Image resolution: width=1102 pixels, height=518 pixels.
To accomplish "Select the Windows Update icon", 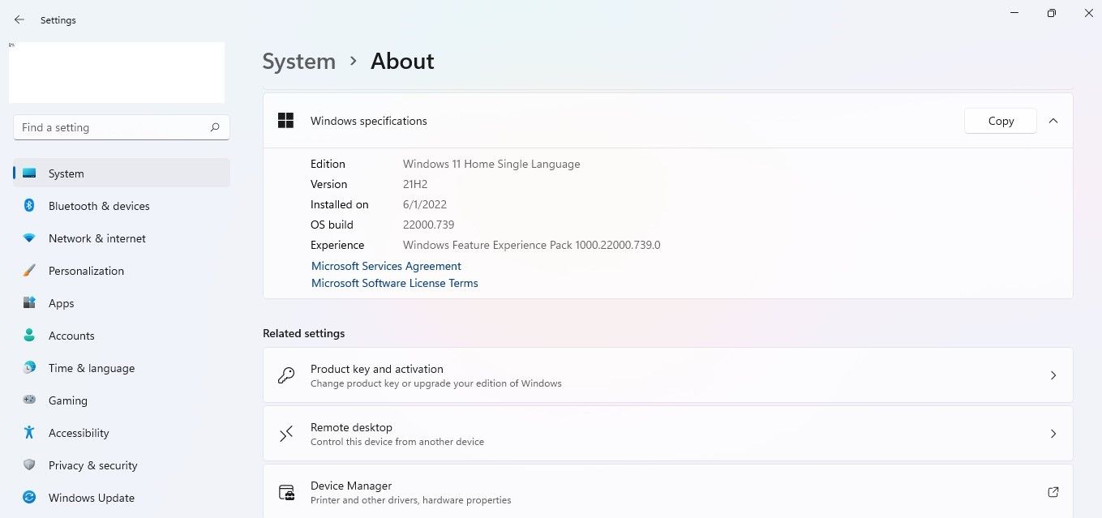I will [x=29, y=498].
